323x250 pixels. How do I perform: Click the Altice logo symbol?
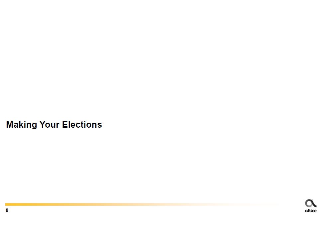pos(310,203)
